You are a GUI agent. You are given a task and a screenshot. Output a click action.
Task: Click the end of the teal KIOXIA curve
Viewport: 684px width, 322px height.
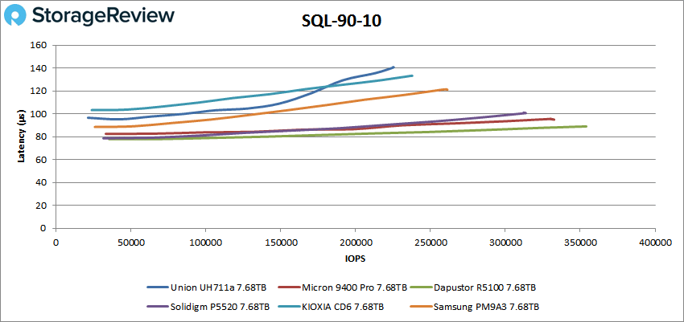pyautogui.click(x=412, y=75)
